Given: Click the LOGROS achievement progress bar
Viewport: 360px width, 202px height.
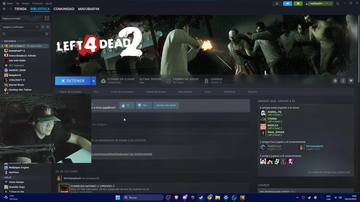Looking at the screenshot, I should [x=227, y=82].
